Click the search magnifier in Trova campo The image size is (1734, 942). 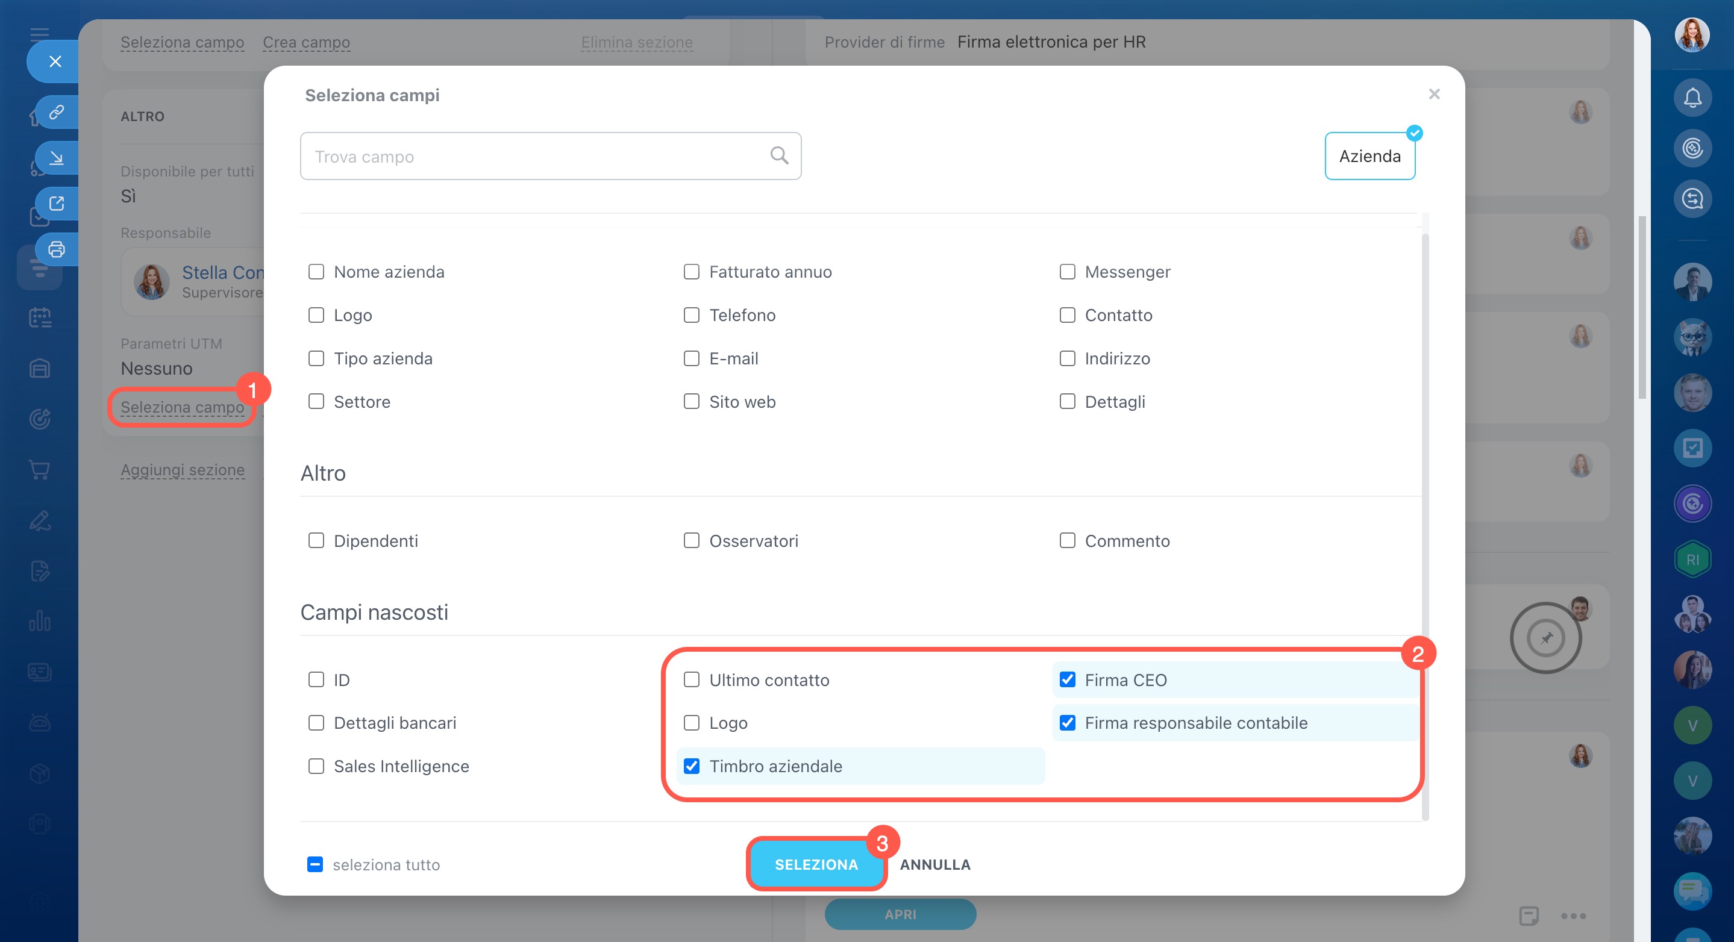(779, 155)
